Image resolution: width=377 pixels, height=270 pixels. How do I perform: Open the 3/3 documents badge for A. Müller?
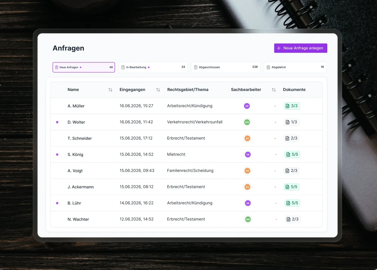pyautogui.click(x=292, y=106)
